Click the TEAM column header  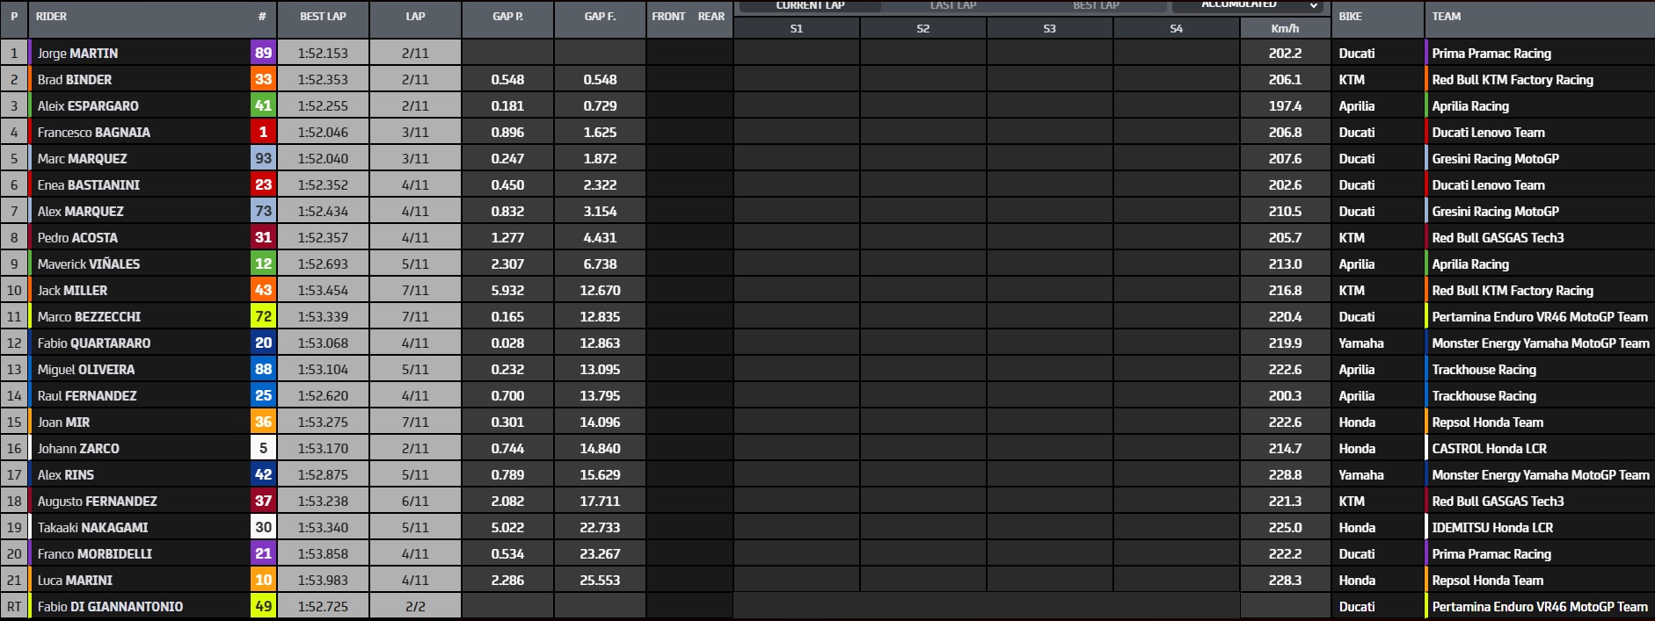(1446, 17)
